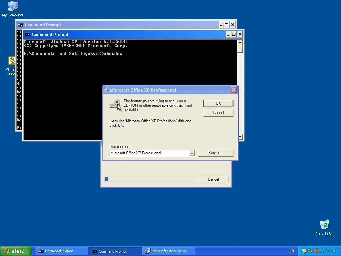The image size is (341, 256).
Task: Maximize the front Command Prompt window
Action: pyautogui.click(x=234, y=34)
